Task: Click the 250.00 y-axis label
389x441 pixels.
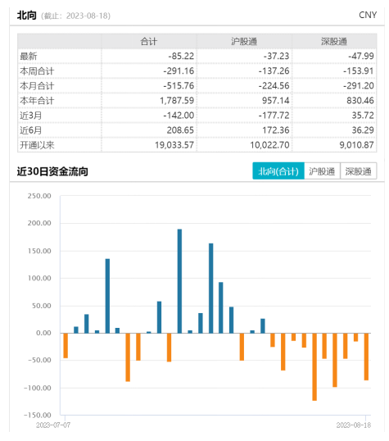Action: 39,196
